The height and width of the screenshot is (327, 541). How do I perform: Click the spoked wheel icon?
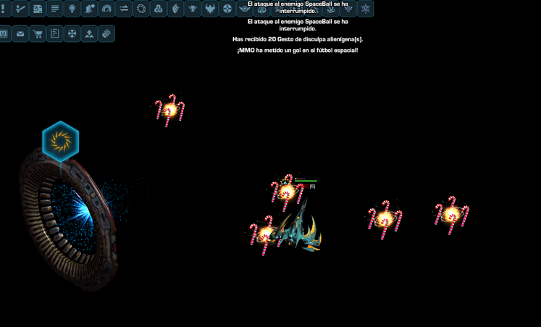[72, 34]
